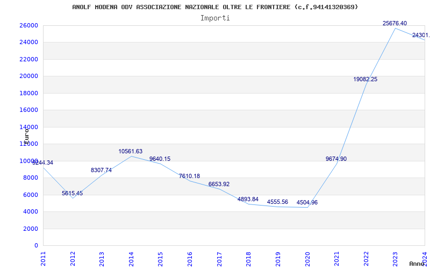Screen dimensions: 430x269
Task: Select the value 9674.90
Action: pyautogui.click(x=336, y=159)
